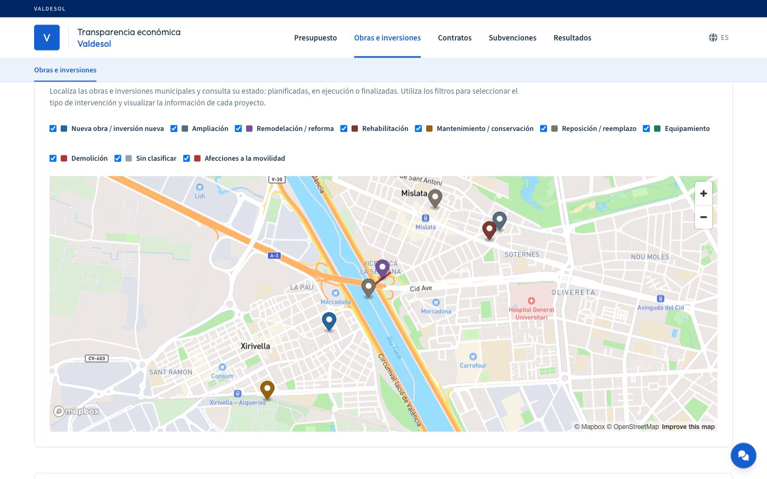Open the dark red Rehabilitación map pin

[x=489, y=230]
